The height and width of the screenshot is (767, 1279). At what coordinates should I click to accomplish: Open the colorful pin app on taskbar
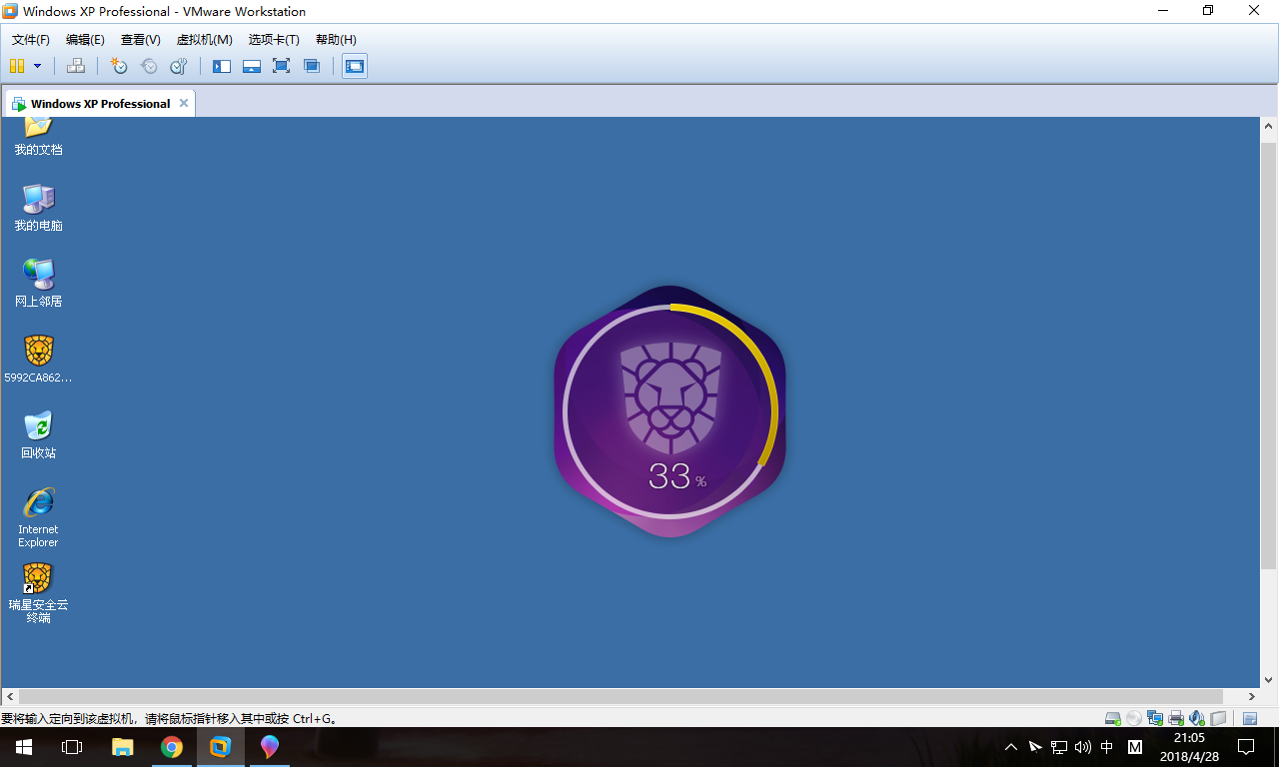click(x=269, y=747)
